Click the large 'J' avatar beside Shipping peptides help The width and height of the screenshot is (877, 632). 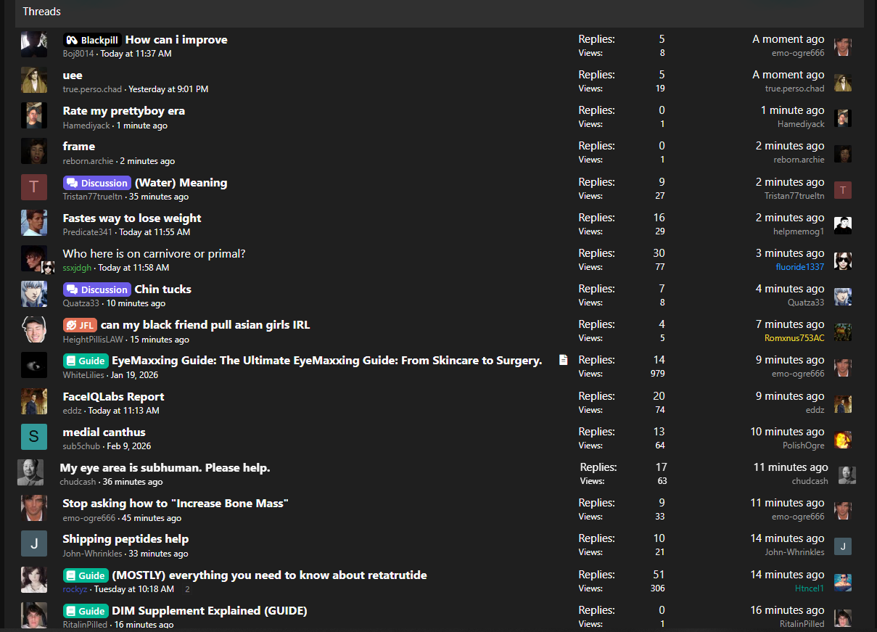tap(34, 543)
